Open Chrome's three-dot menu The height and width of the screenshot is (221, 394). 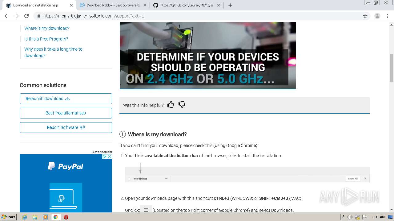click(x=387, y=16)
